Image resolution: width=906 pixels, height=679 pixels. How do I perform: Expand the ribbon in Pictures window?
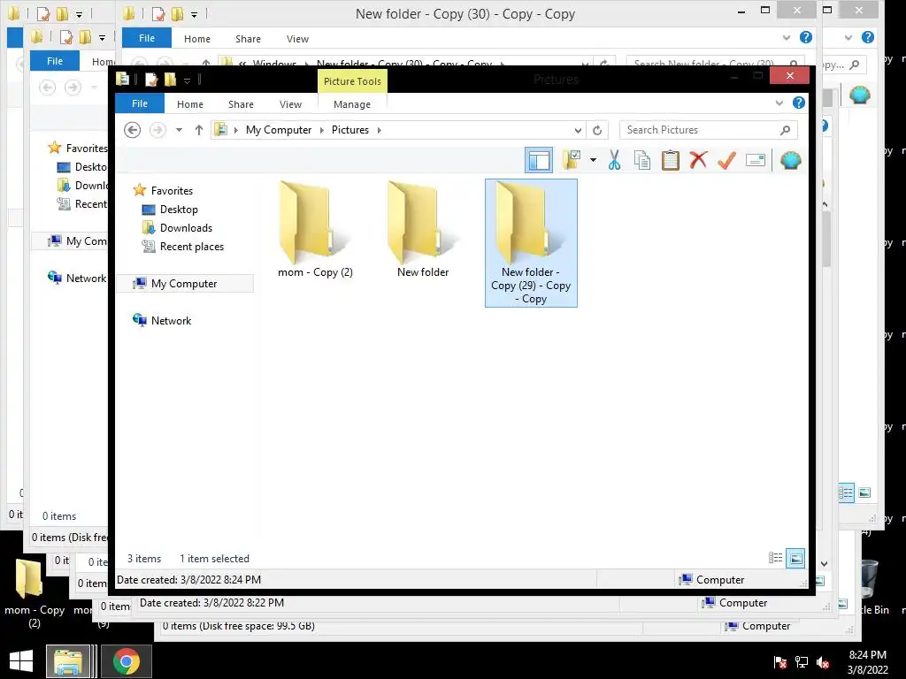point(779,103)
